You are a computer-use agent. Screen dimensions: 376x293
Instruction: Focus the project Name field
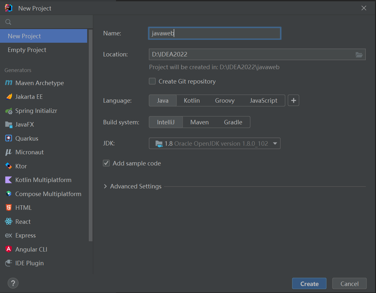click(214, 33)
